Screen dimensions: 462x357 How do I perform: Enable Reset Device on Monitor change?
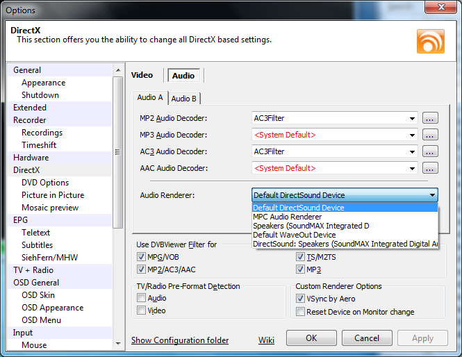click(x=300, y=312)
